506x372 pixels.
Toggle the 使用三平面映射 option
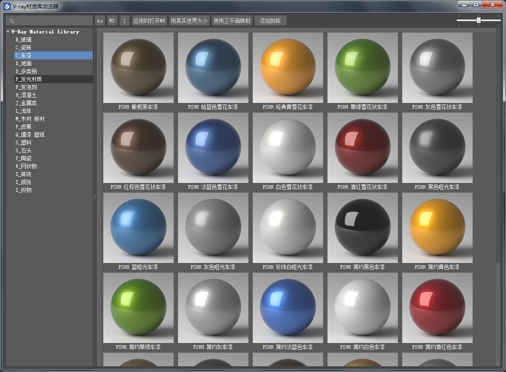tap(232, 21)
